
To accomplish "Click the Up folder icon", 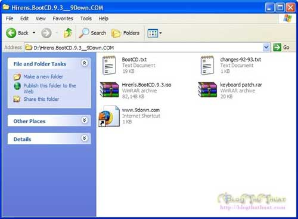I will 68,33.
